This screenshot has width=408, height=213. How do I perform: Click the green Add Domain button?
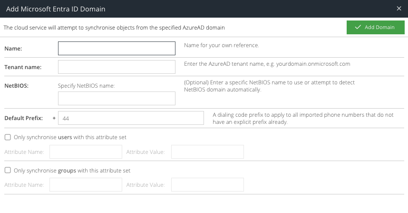(x=376, y=27)
